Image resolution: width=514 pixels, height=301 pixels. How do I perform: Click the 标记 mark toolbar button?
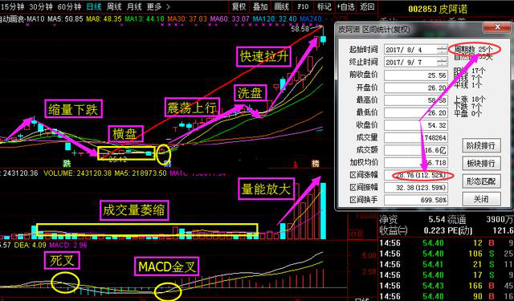coord(324,6)
